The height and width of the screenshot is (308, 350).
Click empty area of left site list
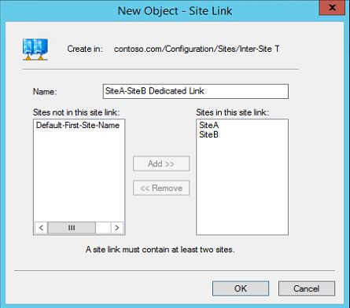79,175
